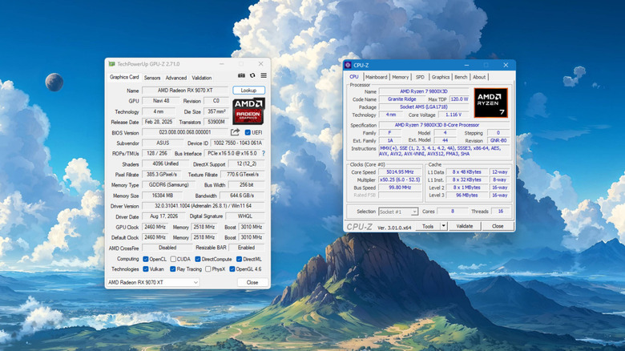Toggle the Vulkan checkbox
The image size is (625, 351).
[146, 268]
